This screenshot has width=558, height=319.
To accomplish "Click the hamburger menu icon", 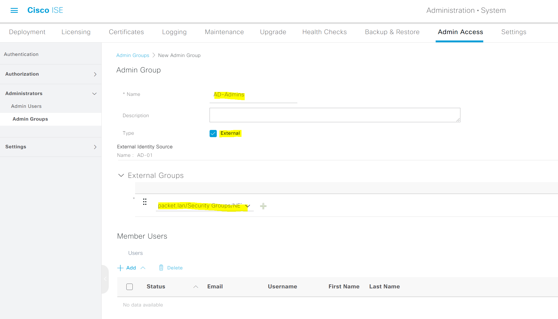I will pos(14,10).
